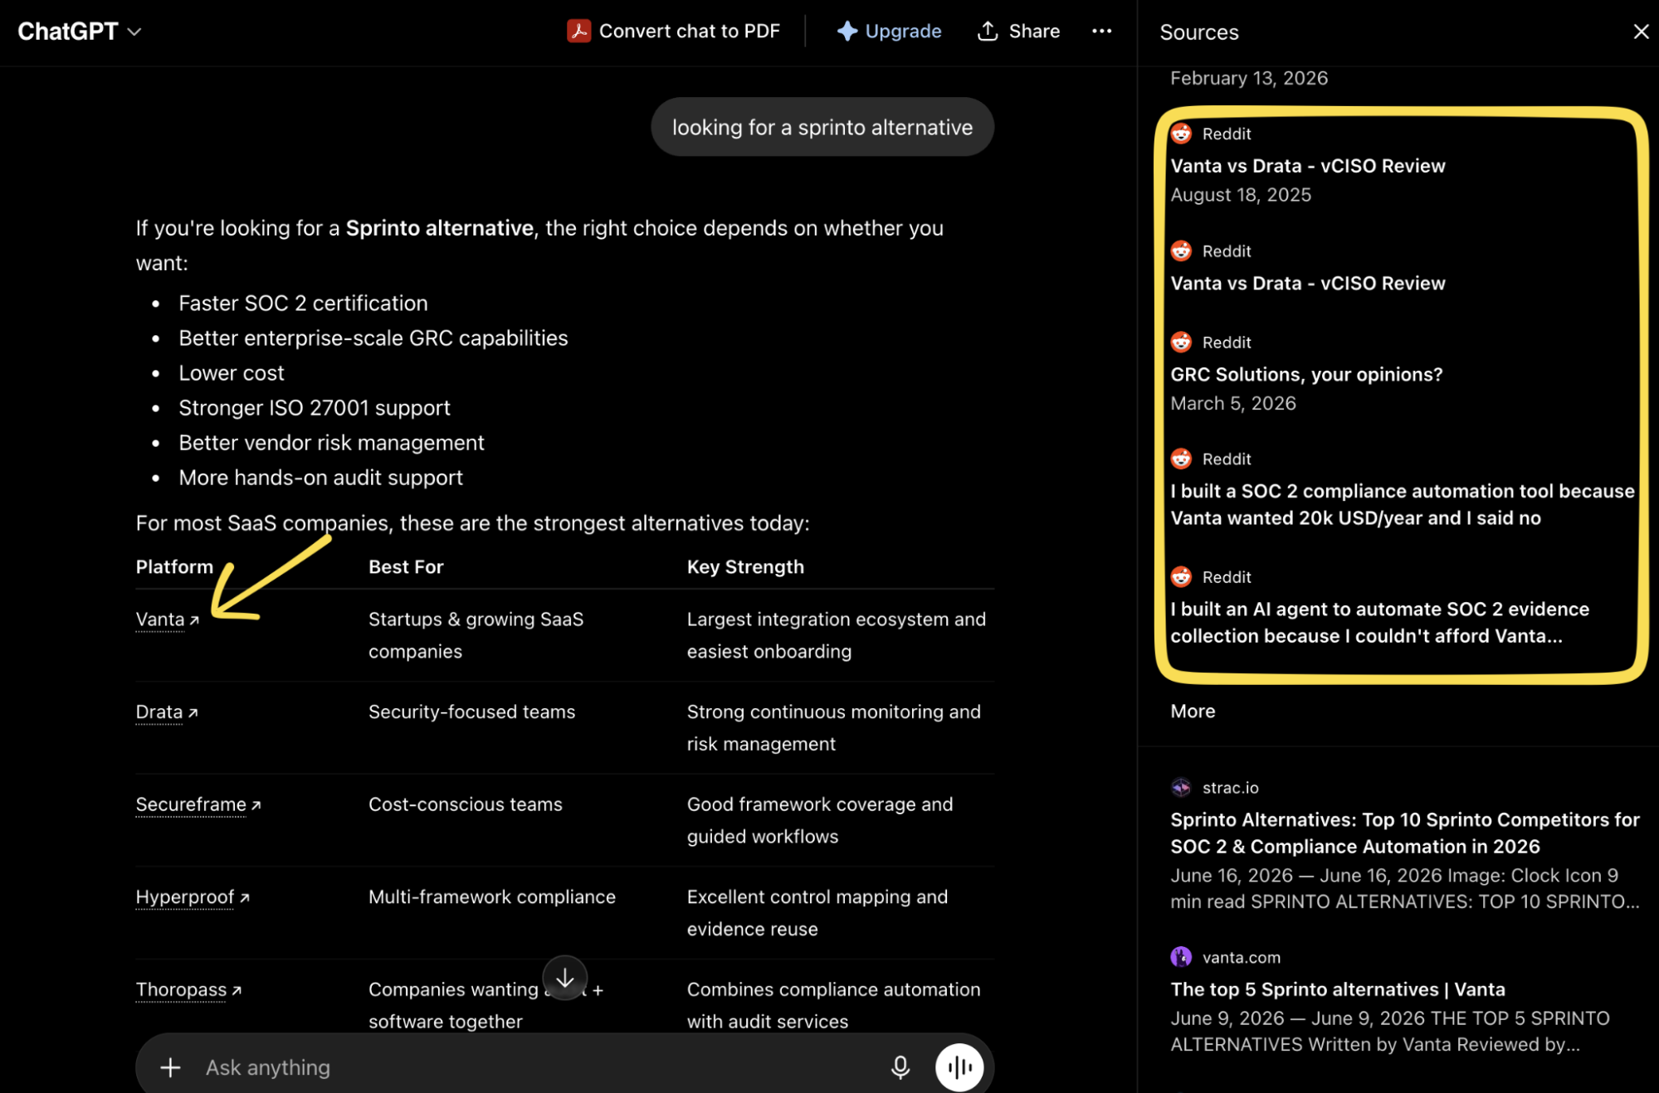Open the Hyperproof platform link

(x=193, y=897)
